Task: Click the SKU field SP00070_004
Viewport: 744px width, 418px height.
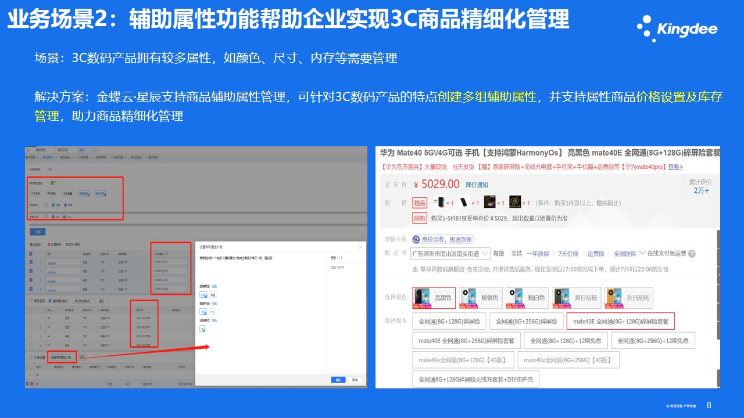Action: [x=169, y=289]
